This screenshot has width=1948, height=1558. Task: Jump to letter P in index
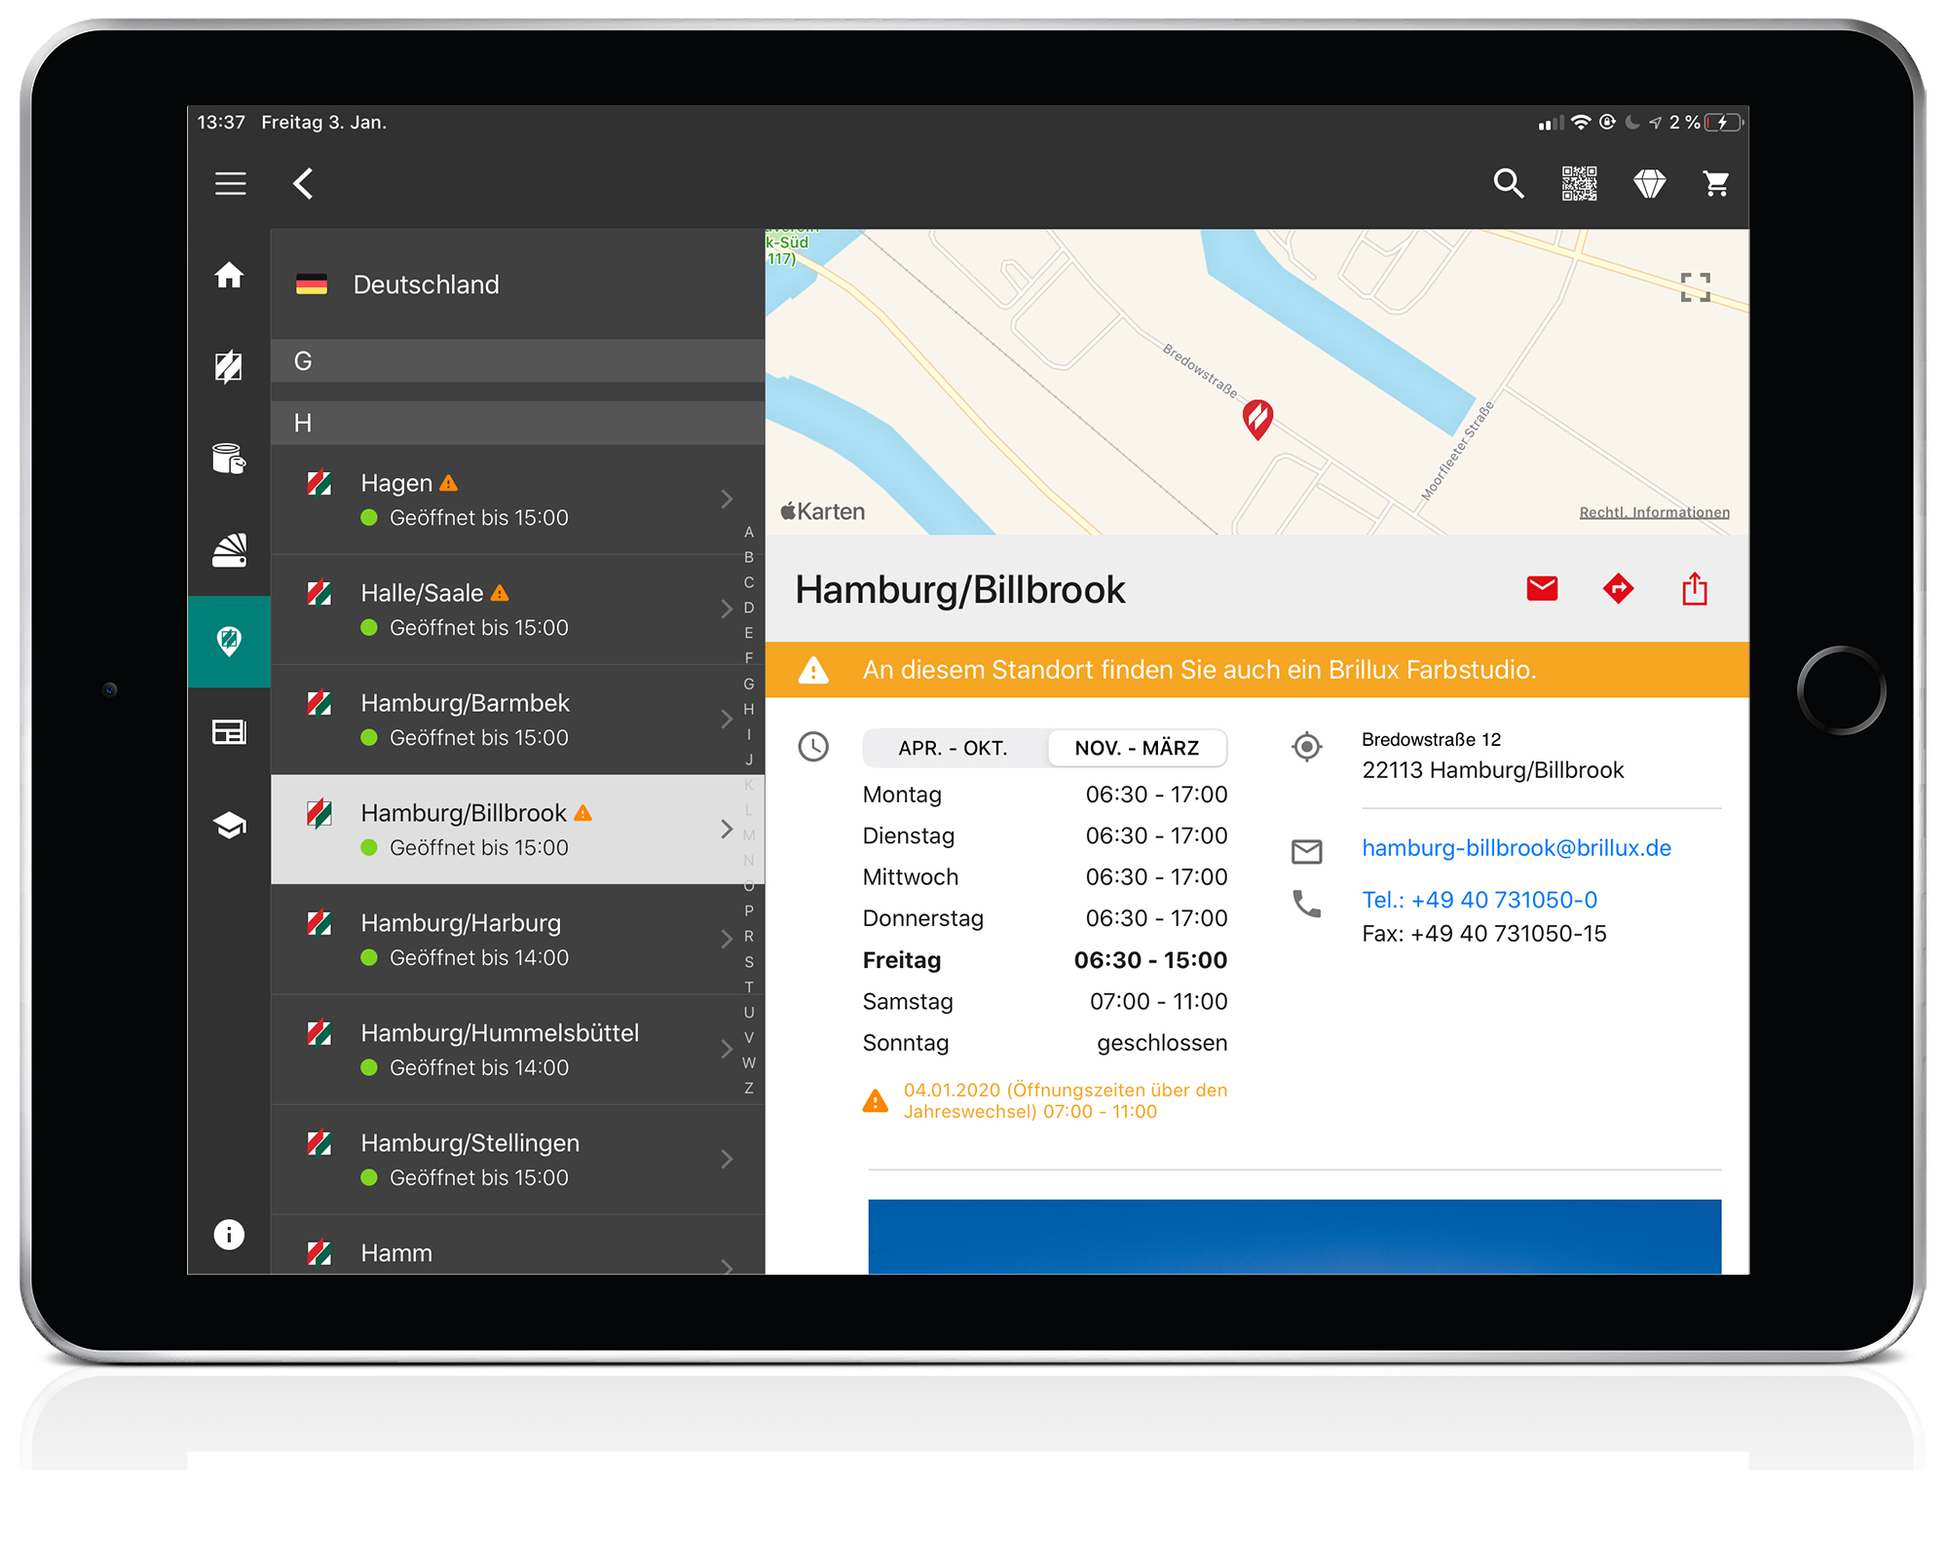(749, 911)
